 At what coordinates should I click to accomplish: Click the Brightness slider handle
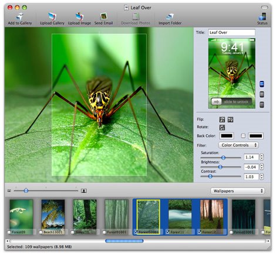tap(220, 167)
